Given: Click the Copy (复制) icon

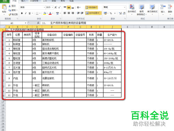Looking at the screenshot, I should click(10, 10).
